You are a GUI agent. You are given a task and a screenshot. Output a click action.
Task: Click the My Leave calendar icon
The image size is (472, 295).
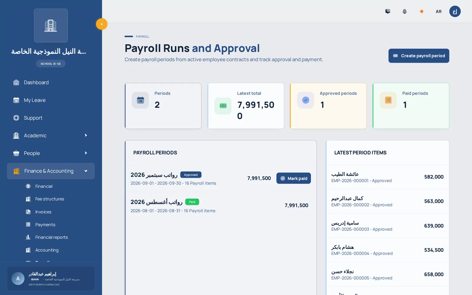click(x=16, y=100)
